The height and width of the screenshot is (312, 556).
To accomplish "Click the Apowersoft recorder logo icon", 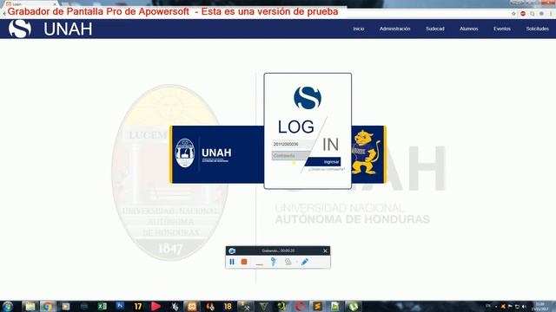I will 232,250.
